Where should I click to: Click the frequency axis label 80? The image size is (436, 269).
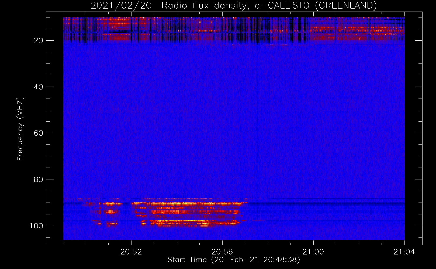39,179
